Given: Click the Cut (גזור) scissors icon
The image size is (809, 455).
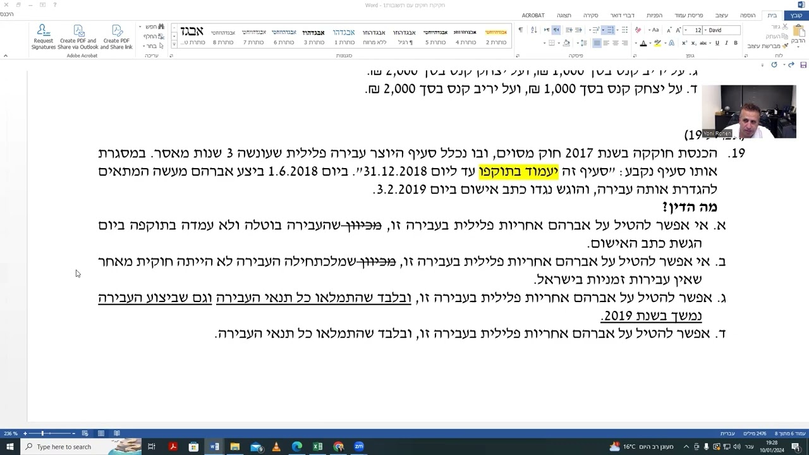Looking at the screenshot, I should tap(786, 27).
